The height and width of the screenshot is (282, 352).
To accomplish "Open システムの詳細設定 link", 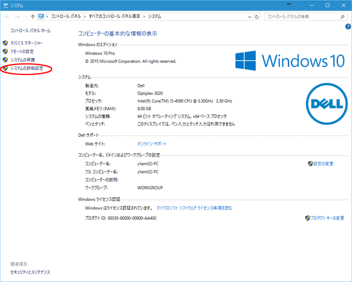I will click(x=27, y=68).
